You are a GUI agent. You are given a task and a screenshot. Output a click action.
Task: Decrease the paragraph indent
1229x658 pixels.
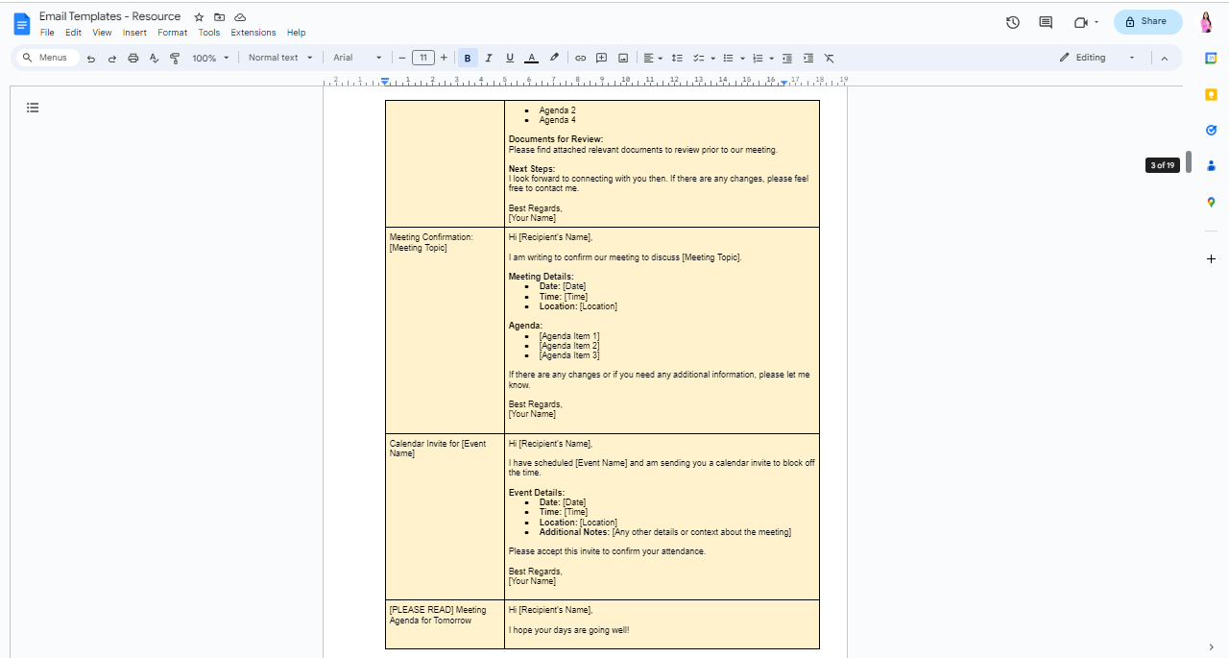pyautogui.click(x=787, y=58)
